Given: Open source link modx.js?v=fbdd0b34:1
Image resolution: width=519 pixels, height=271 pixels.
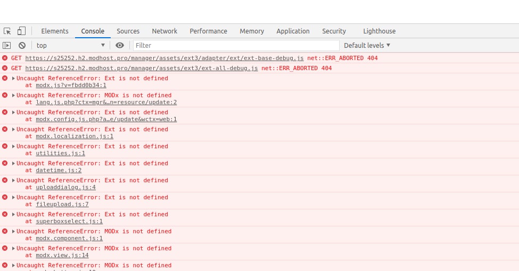Looking at the screenshot, I should pyautogui.click(x=71, y=85).
